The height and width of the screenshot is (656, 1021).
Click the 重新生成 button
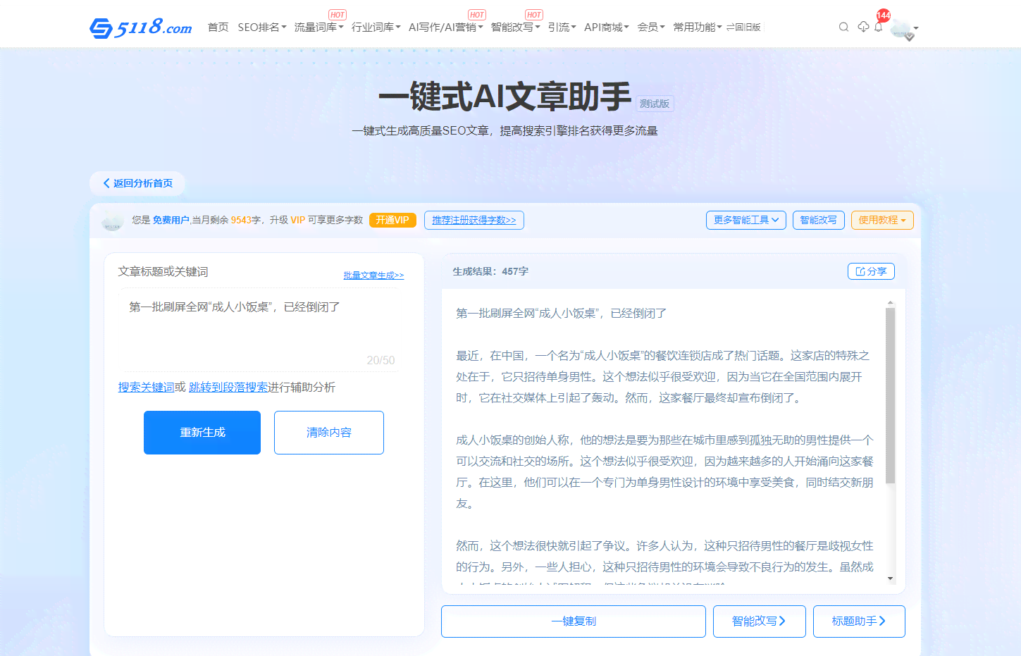202,433
